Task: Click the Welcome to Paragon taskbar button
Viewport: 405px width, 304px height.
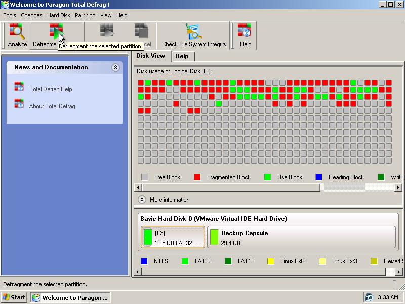Action: coord(70,297)
